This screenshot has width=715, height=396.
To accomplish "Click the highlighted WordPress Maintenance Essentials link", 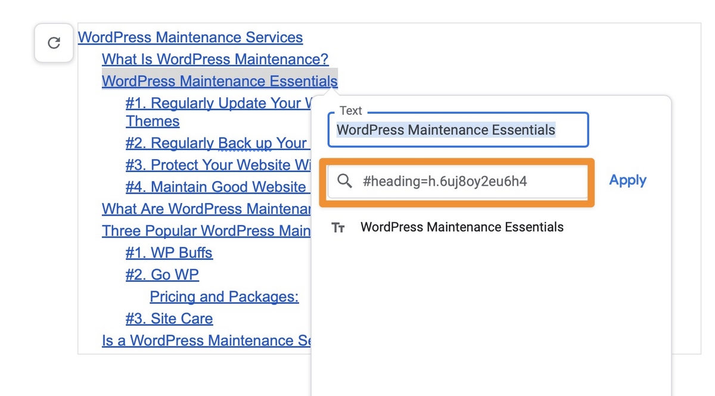I will (x=219, y=82).
